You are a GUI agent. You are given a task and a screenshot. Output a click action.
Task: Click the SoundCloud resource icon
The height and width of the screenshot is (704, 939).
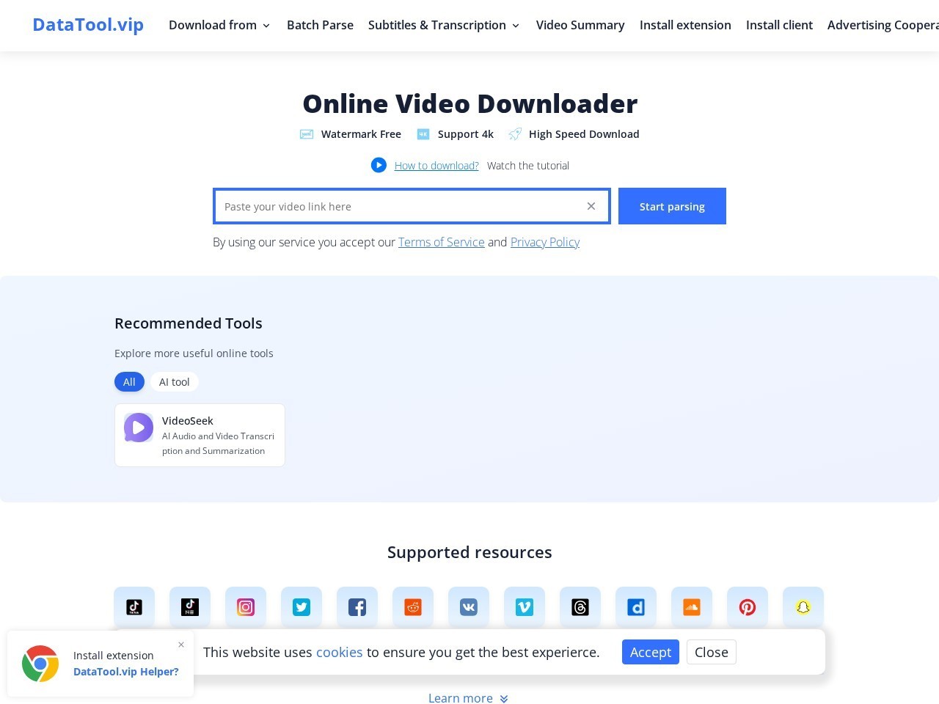[692, 607]
